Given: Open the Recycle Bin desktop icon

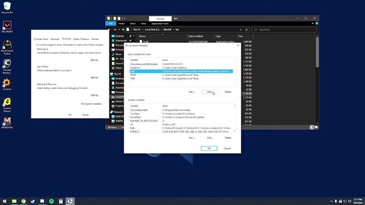Looking at the screenshot, I should pyautogui.click(x=7, y=7).
